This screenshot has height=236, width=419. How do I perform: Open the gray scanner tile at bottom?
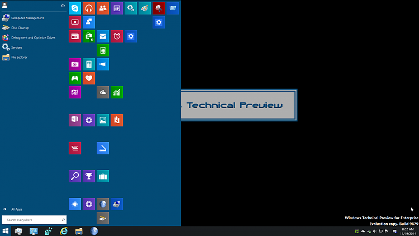coord(103,218)
